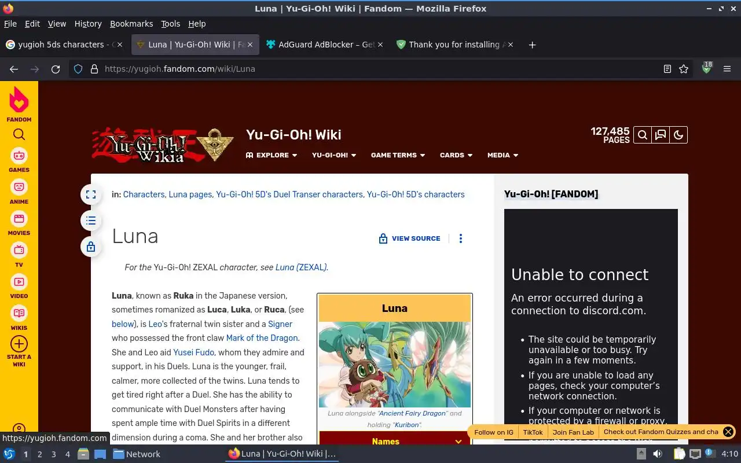This screenshot has height=463, width=741.
Task: Open the Tools menu
Action: [x=170, y=24]
